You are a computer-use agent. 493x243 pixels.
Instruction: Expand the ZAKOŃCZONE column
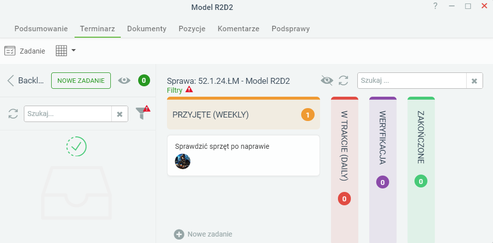421,170
